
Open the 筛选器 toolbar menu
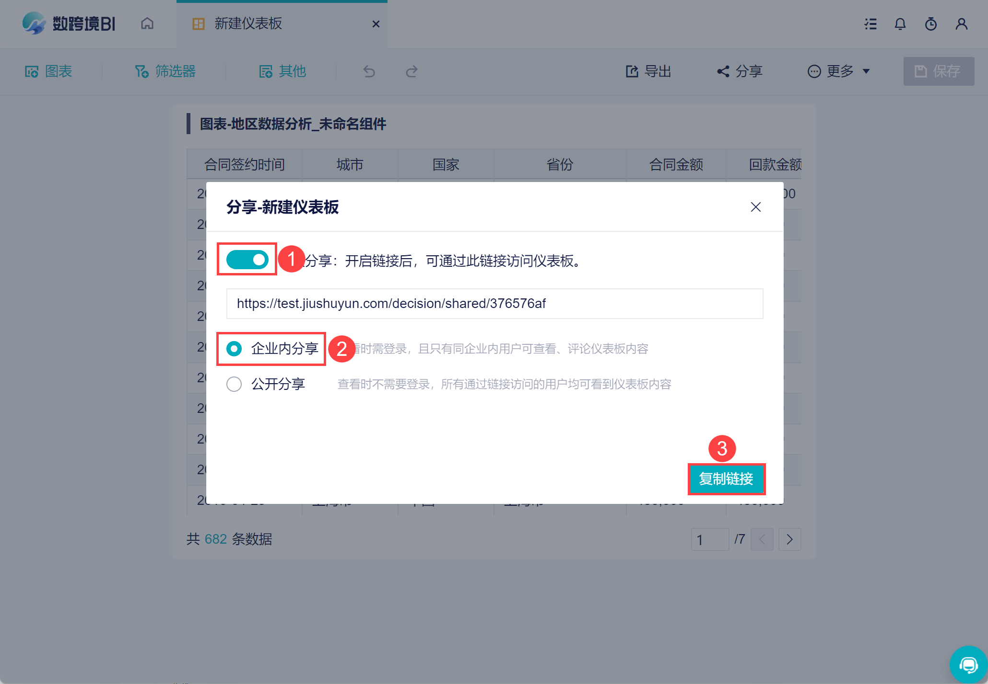click(165, 72)
